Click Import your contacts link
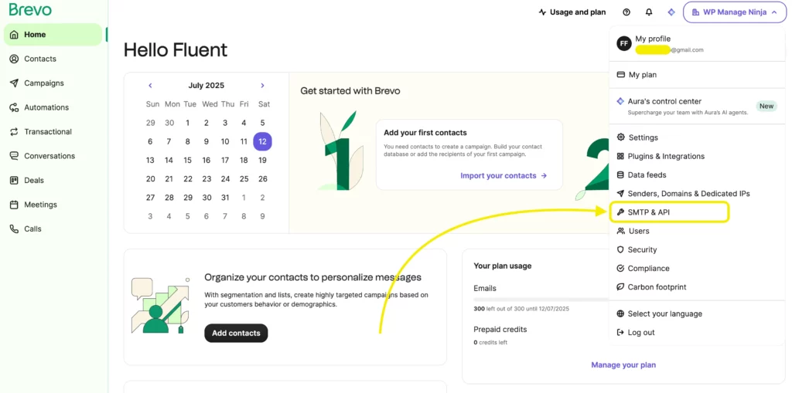792x393 pixels. point(504,175)
